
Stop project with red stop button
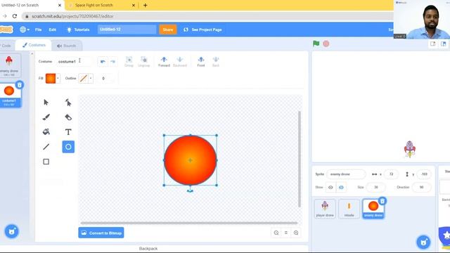coord(326,44)
